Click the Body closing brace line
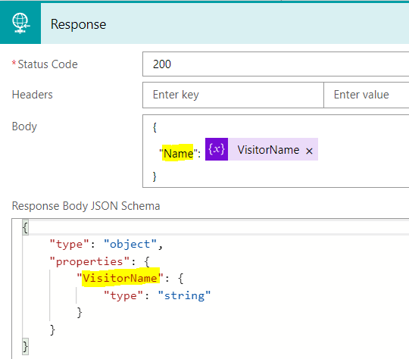409x359 pixels. (155, 176)
